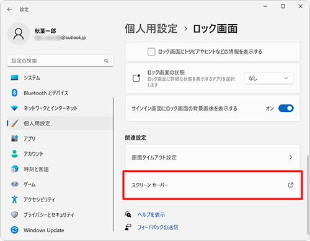Open ヘルプを表示 link
The image size is (310, 241).
[x=151, y=214]
